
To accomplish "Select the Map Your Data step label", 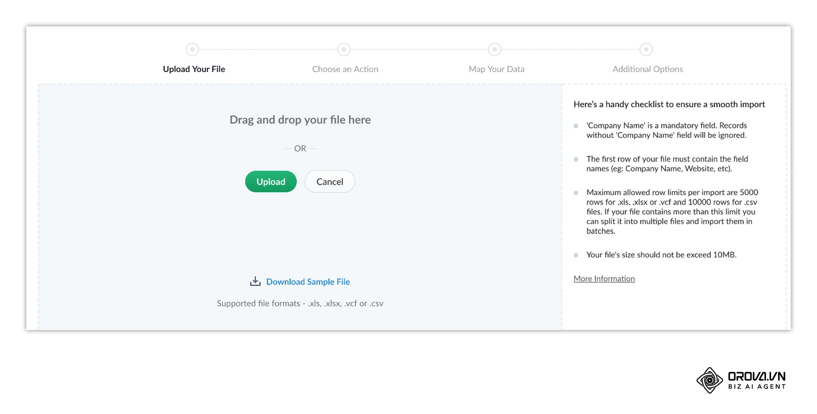I will tap(496, 69).
